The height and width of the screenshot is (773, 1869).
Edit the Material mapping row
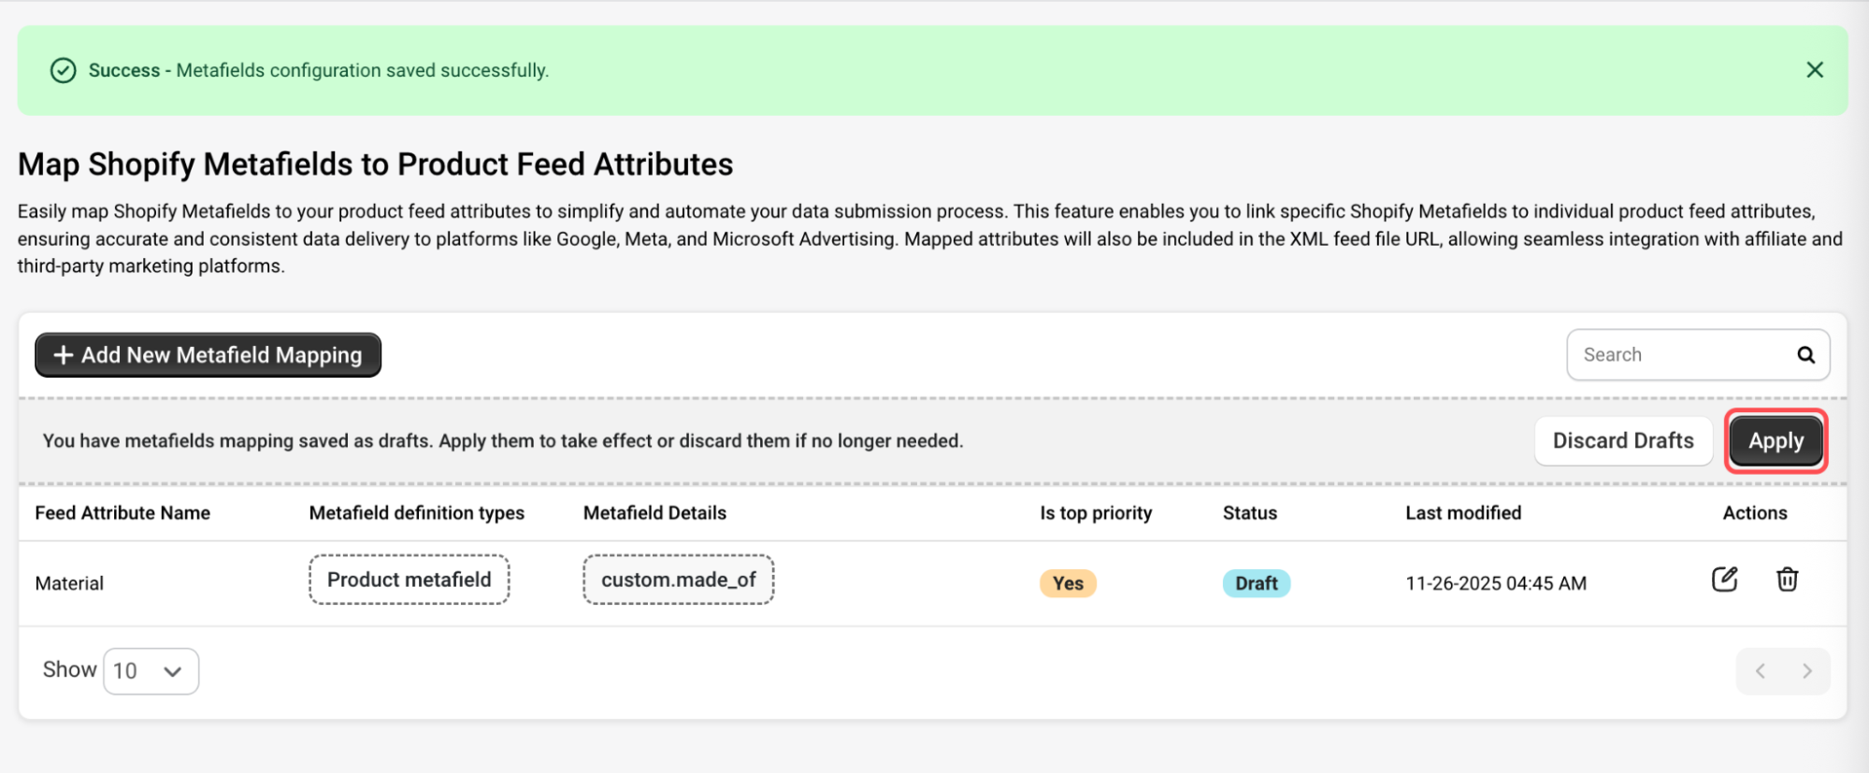[x=1724, y=580]
